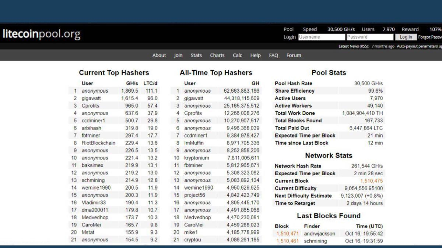
Task: Select the 44,318,115,609 GH value
Action: coord(241,98)
